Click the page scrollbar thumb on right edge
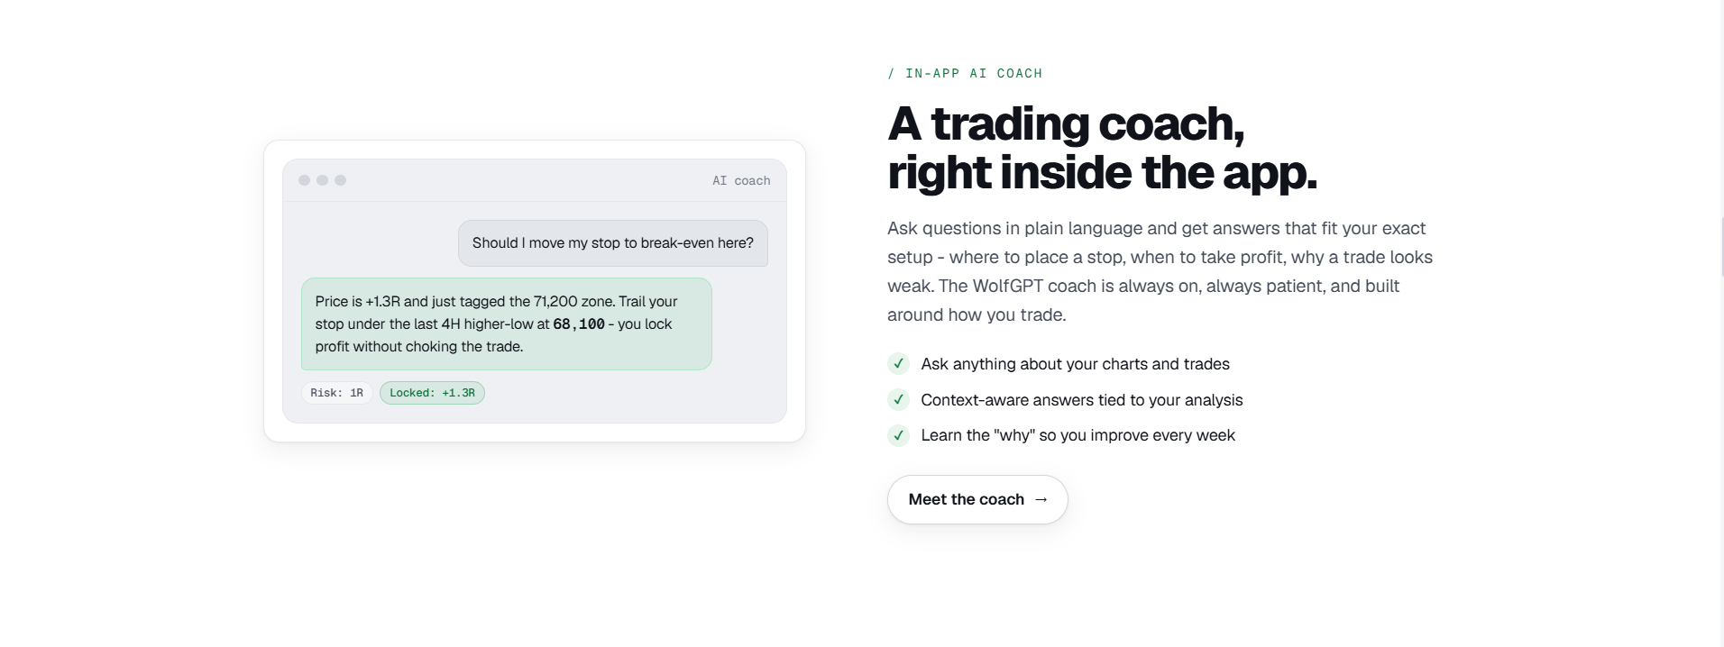Screen dimensions: 1724x647 click(x=1722, y=246)
